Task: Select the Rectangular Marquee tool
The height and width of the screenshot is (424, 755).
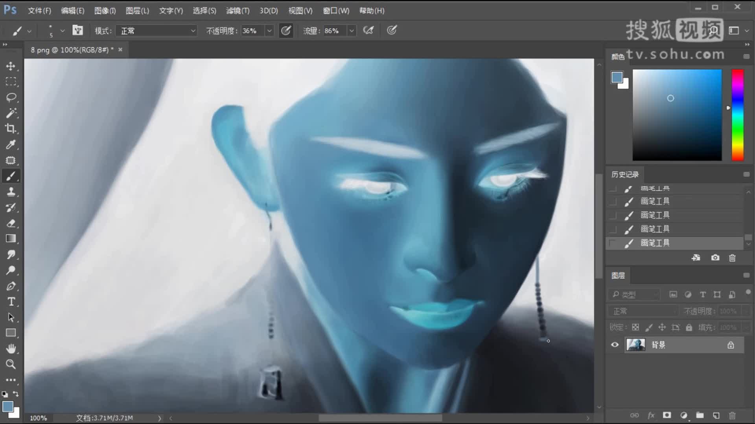Action: [x=11, y=82]
